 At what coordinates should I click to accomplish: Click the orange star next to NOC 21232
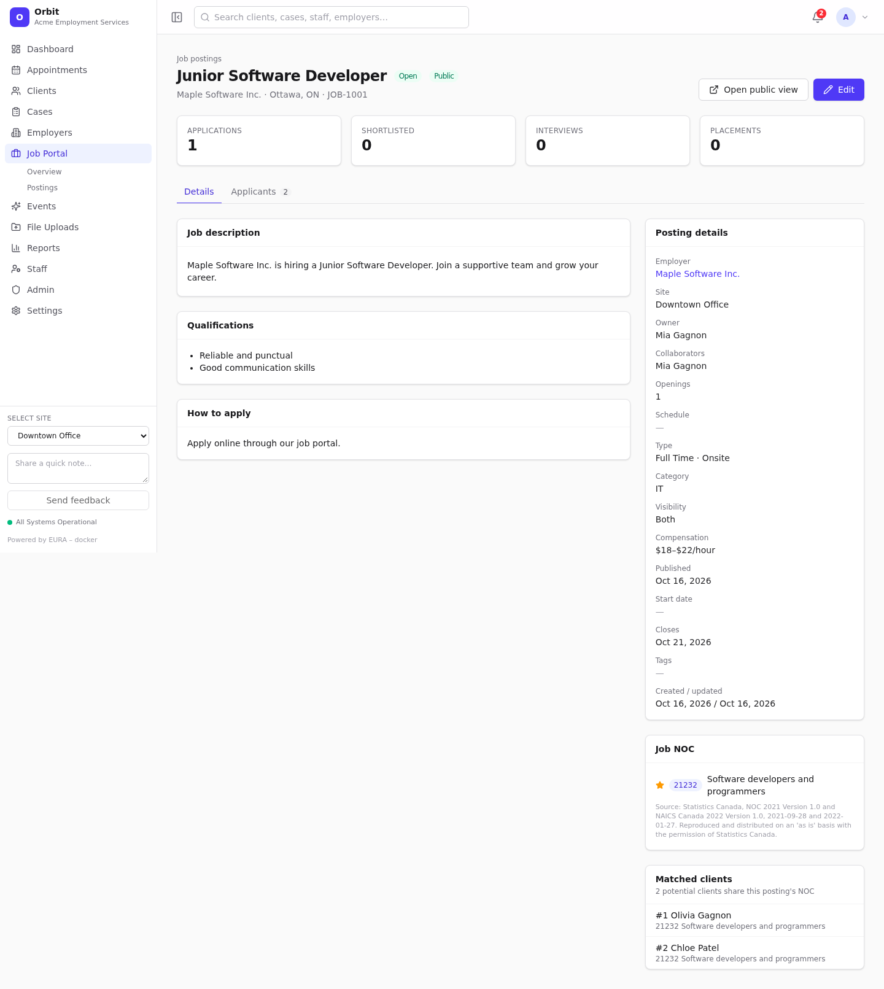click(660, 785)
